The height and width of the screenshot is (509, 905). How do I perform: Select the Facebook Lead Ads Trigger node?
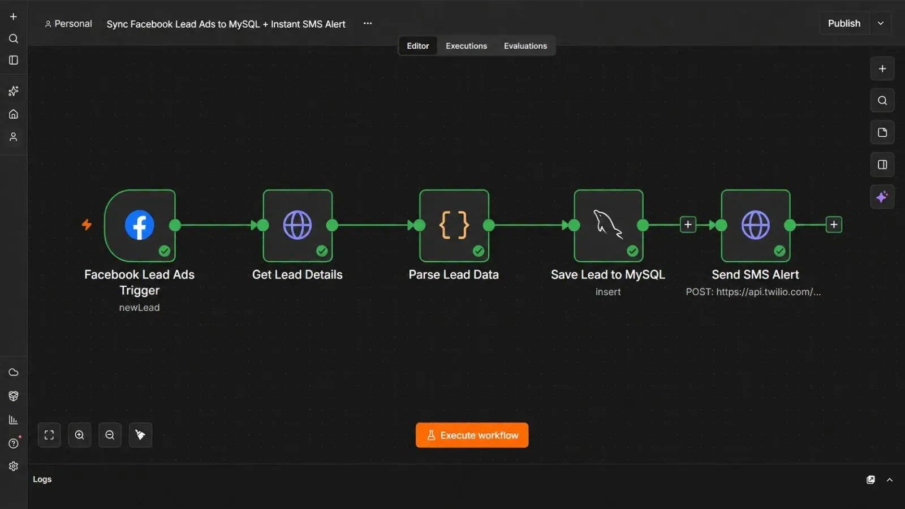[140, 226]
